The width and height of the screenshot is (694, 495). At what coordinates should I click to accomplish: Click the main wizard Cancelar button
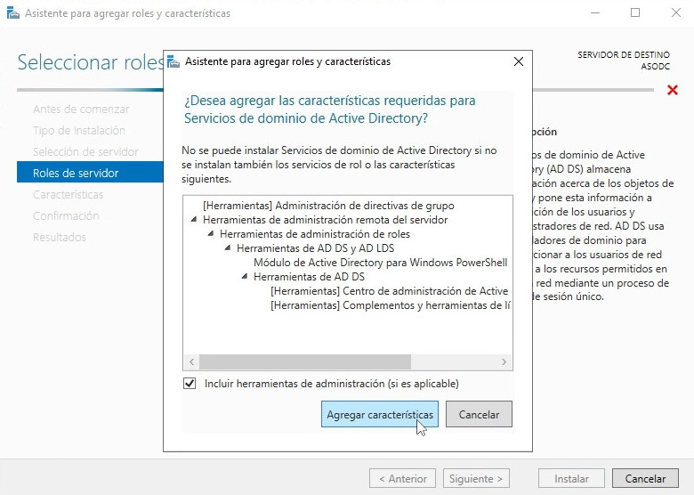645,478
